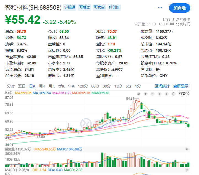
Task: Click the chart reset/undo arrow icon
Action: 139,94
